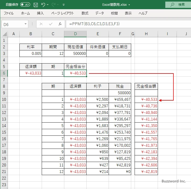
Task: Click the Name Box showing D6
Action: click(x=13, y=24)
